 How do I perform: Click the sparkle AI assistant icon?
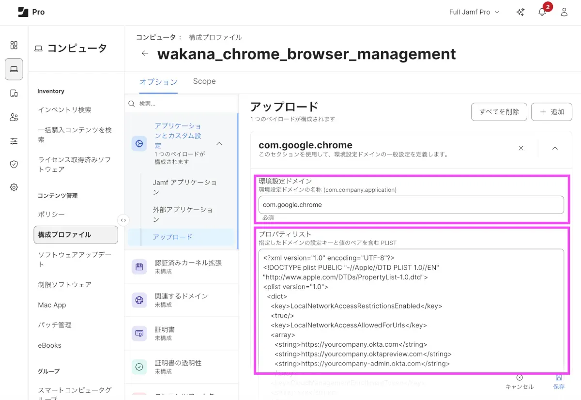pyautogui.click(x=520, y=13)
